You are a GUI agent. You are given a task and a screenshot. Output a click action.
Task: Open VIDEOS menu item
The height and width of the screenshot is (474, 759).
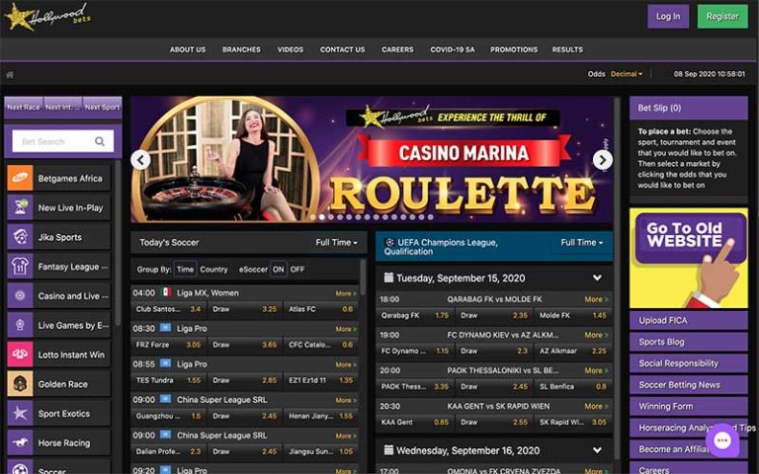[x=291, y=49]
